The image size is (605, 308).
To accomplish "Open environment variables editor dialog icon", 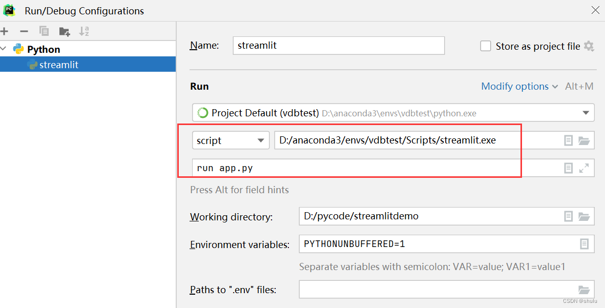I will [585, 244].
